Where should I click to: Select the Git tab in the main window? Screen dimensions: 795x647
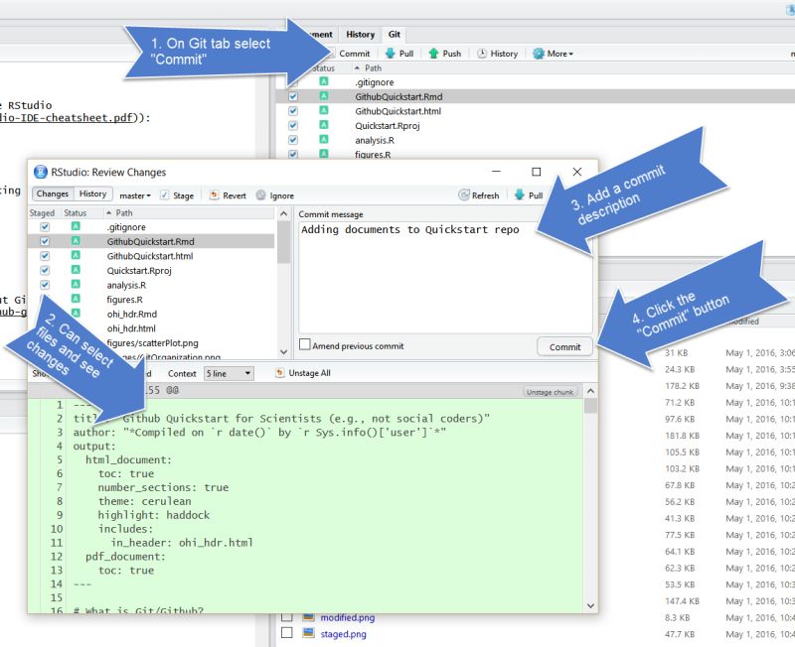tap(395, 34)
